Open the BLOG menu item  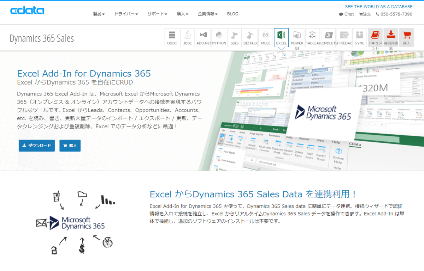232,14
